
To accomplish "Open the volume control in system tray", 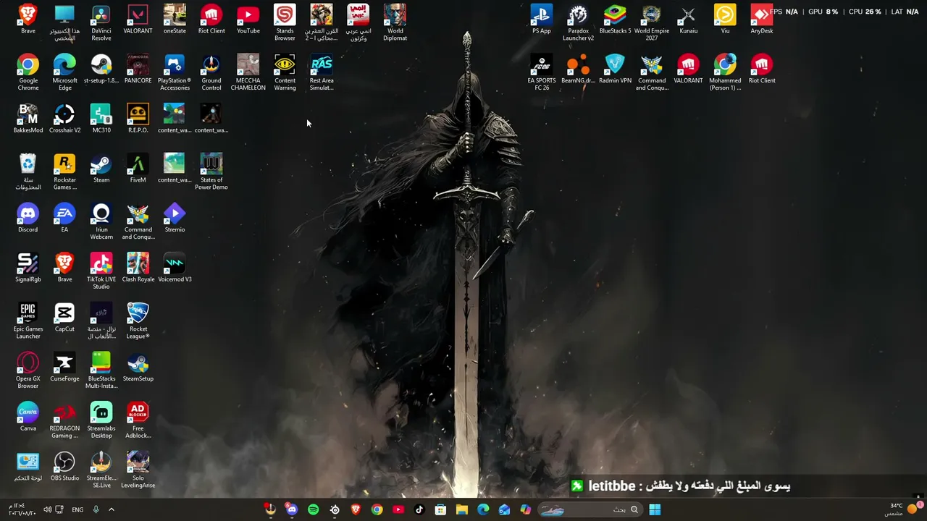I will [47, 509].
